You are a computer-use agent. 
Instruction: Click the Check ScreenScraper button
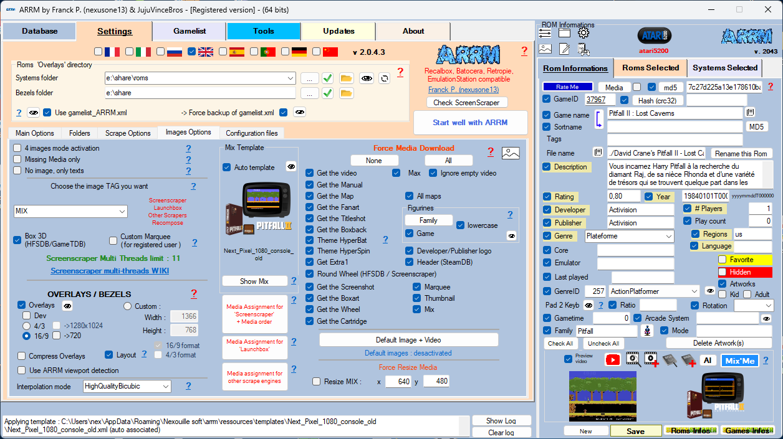point(467,103)
